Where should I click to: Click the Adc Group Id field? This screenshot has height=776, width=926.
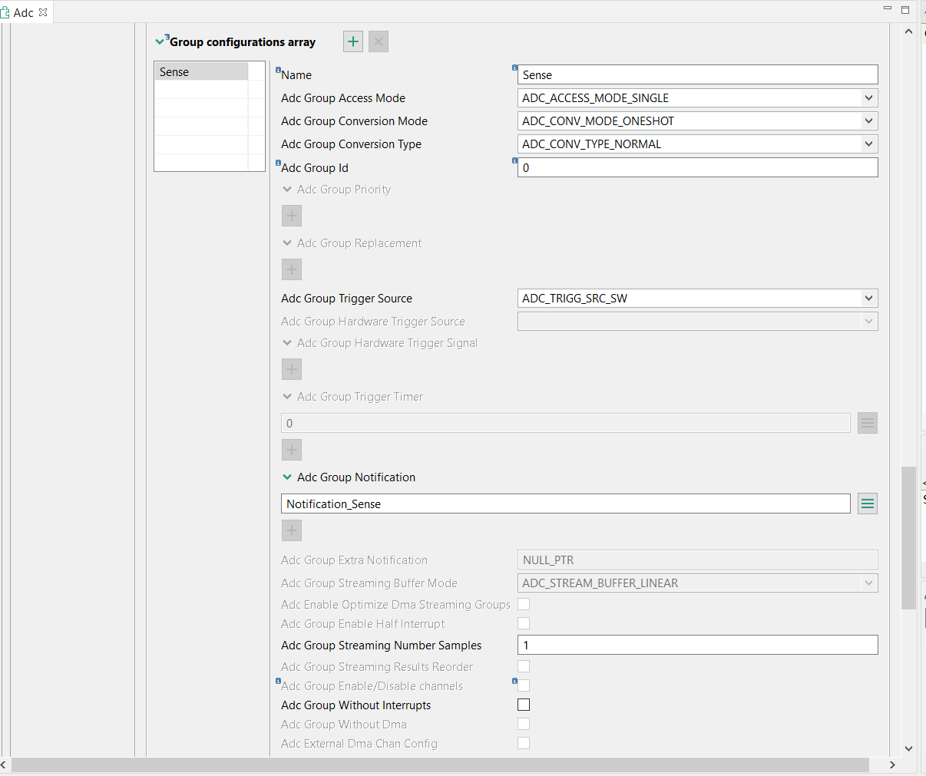[x=697, y=167]
